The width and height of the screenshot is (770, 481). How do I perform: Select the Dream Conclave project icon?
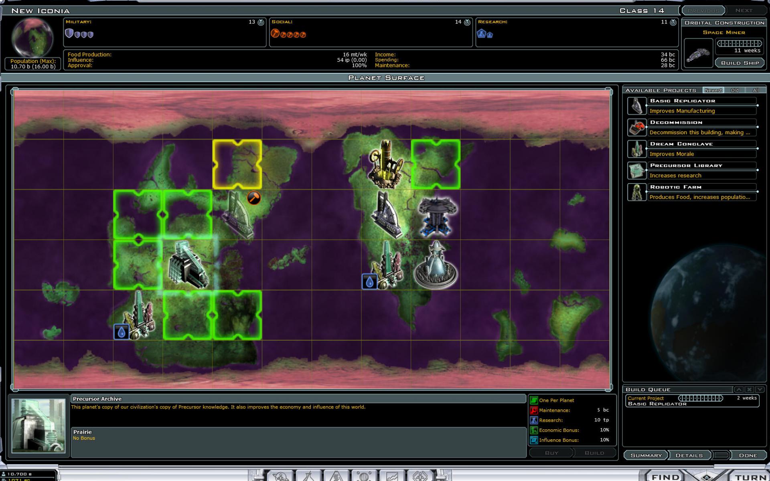tap(637, 149)
